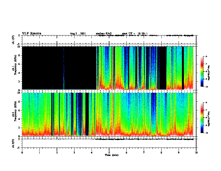Screen dimensions: 221x171
Task: Select the "Aug.2 , 2021" date text
Action: 78,34
